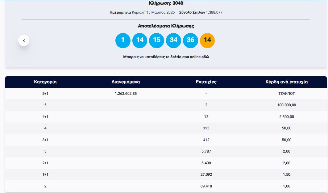This screenshot has height=193, width=328.
Task: Click the draw date Κυριακή 15 Μαρτίου 2026
Action: 153,12
